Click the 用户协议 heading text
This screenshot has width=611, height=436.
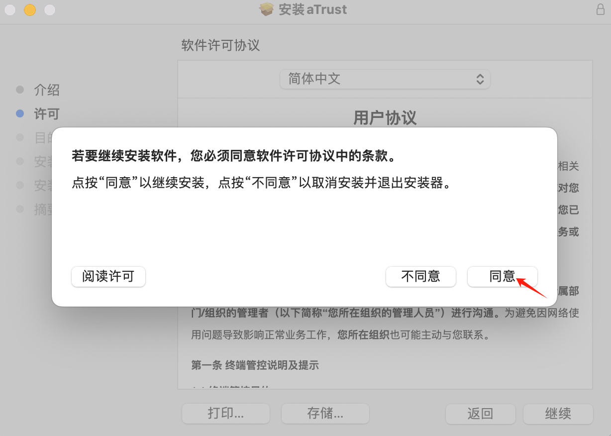coord(385,118)
